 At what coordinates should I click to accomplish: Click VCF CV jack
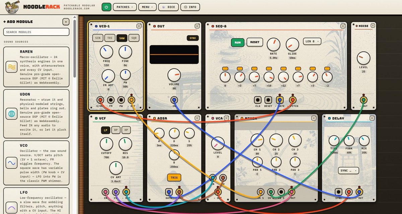click(x=116, y=192)
